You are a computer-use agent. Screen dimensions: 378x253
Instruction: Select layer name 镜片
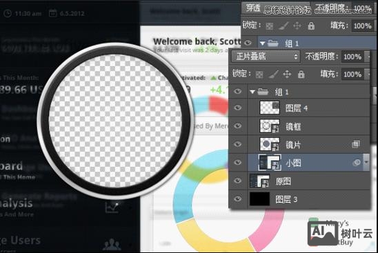tap(293, 145)
